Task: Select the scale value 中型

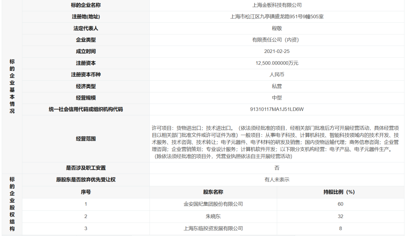Action: (x=277, y=98)
